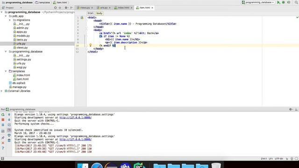Click the print icon in Run console

coord(9,135)
